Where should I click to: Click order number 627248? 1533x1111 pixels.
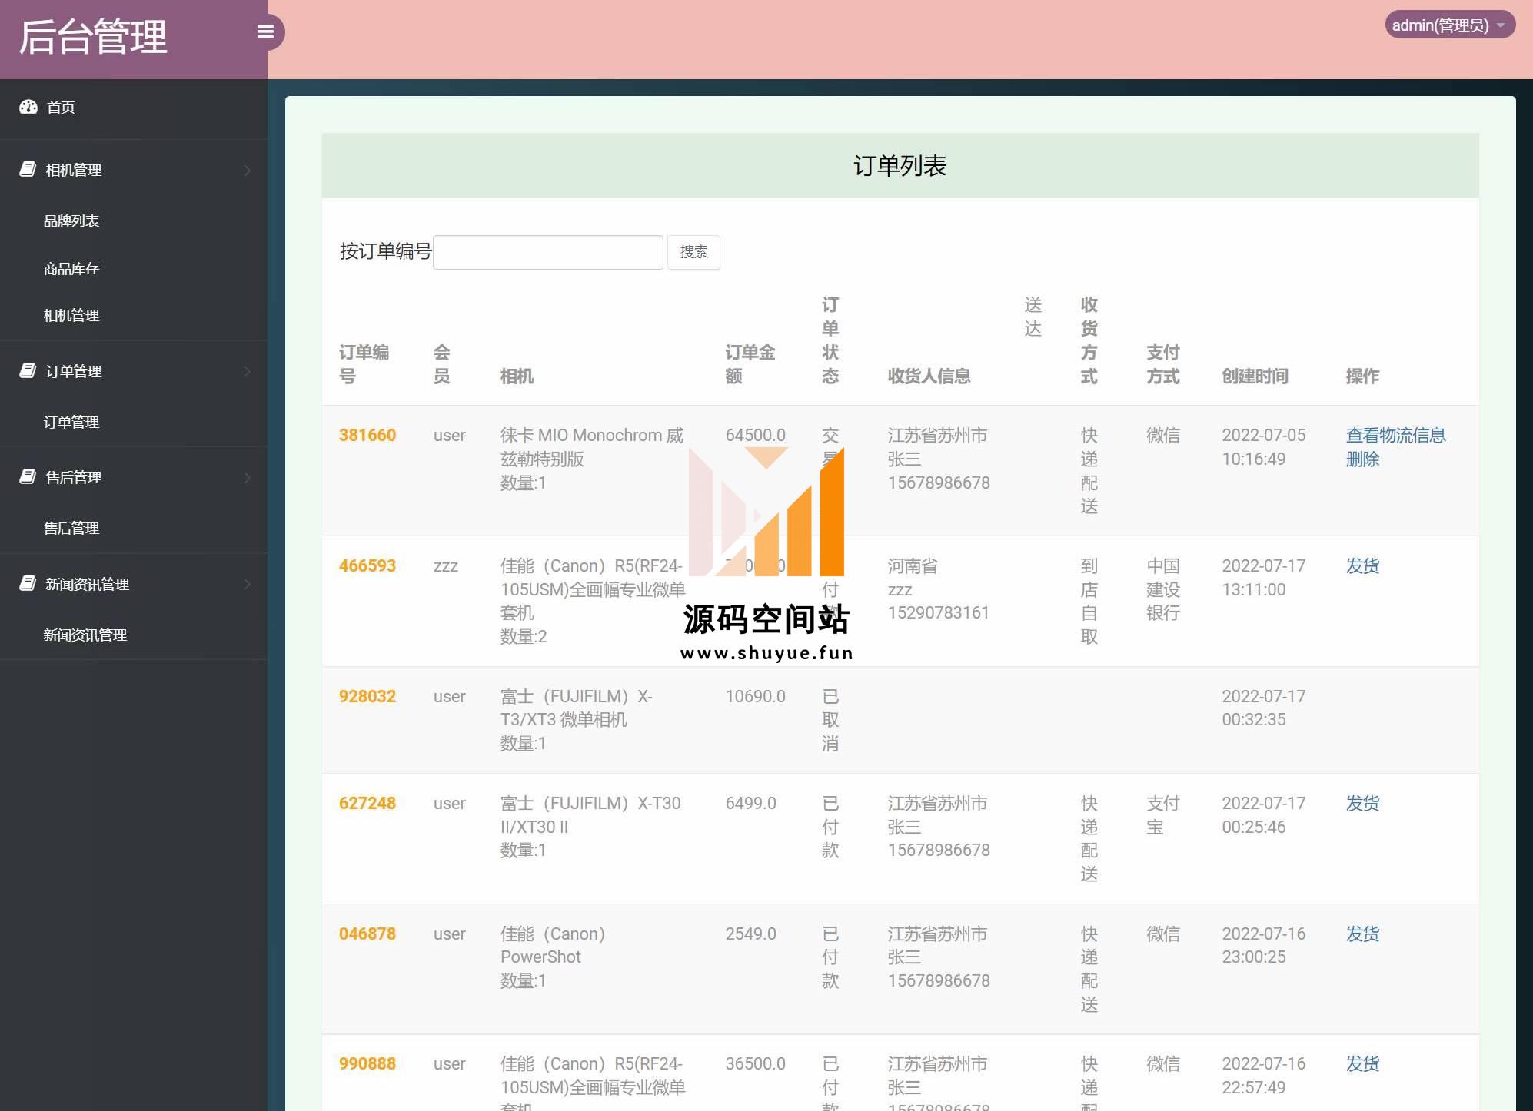coord(367,804)
